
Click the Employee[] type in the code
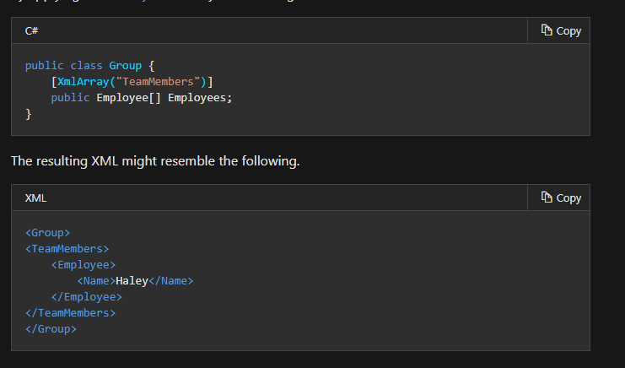coord(128,98)
